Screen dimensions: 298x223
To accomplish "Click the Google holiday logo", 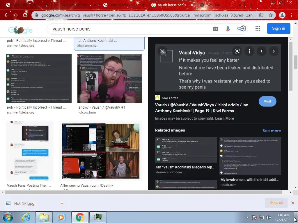I will tap(21, 30).
